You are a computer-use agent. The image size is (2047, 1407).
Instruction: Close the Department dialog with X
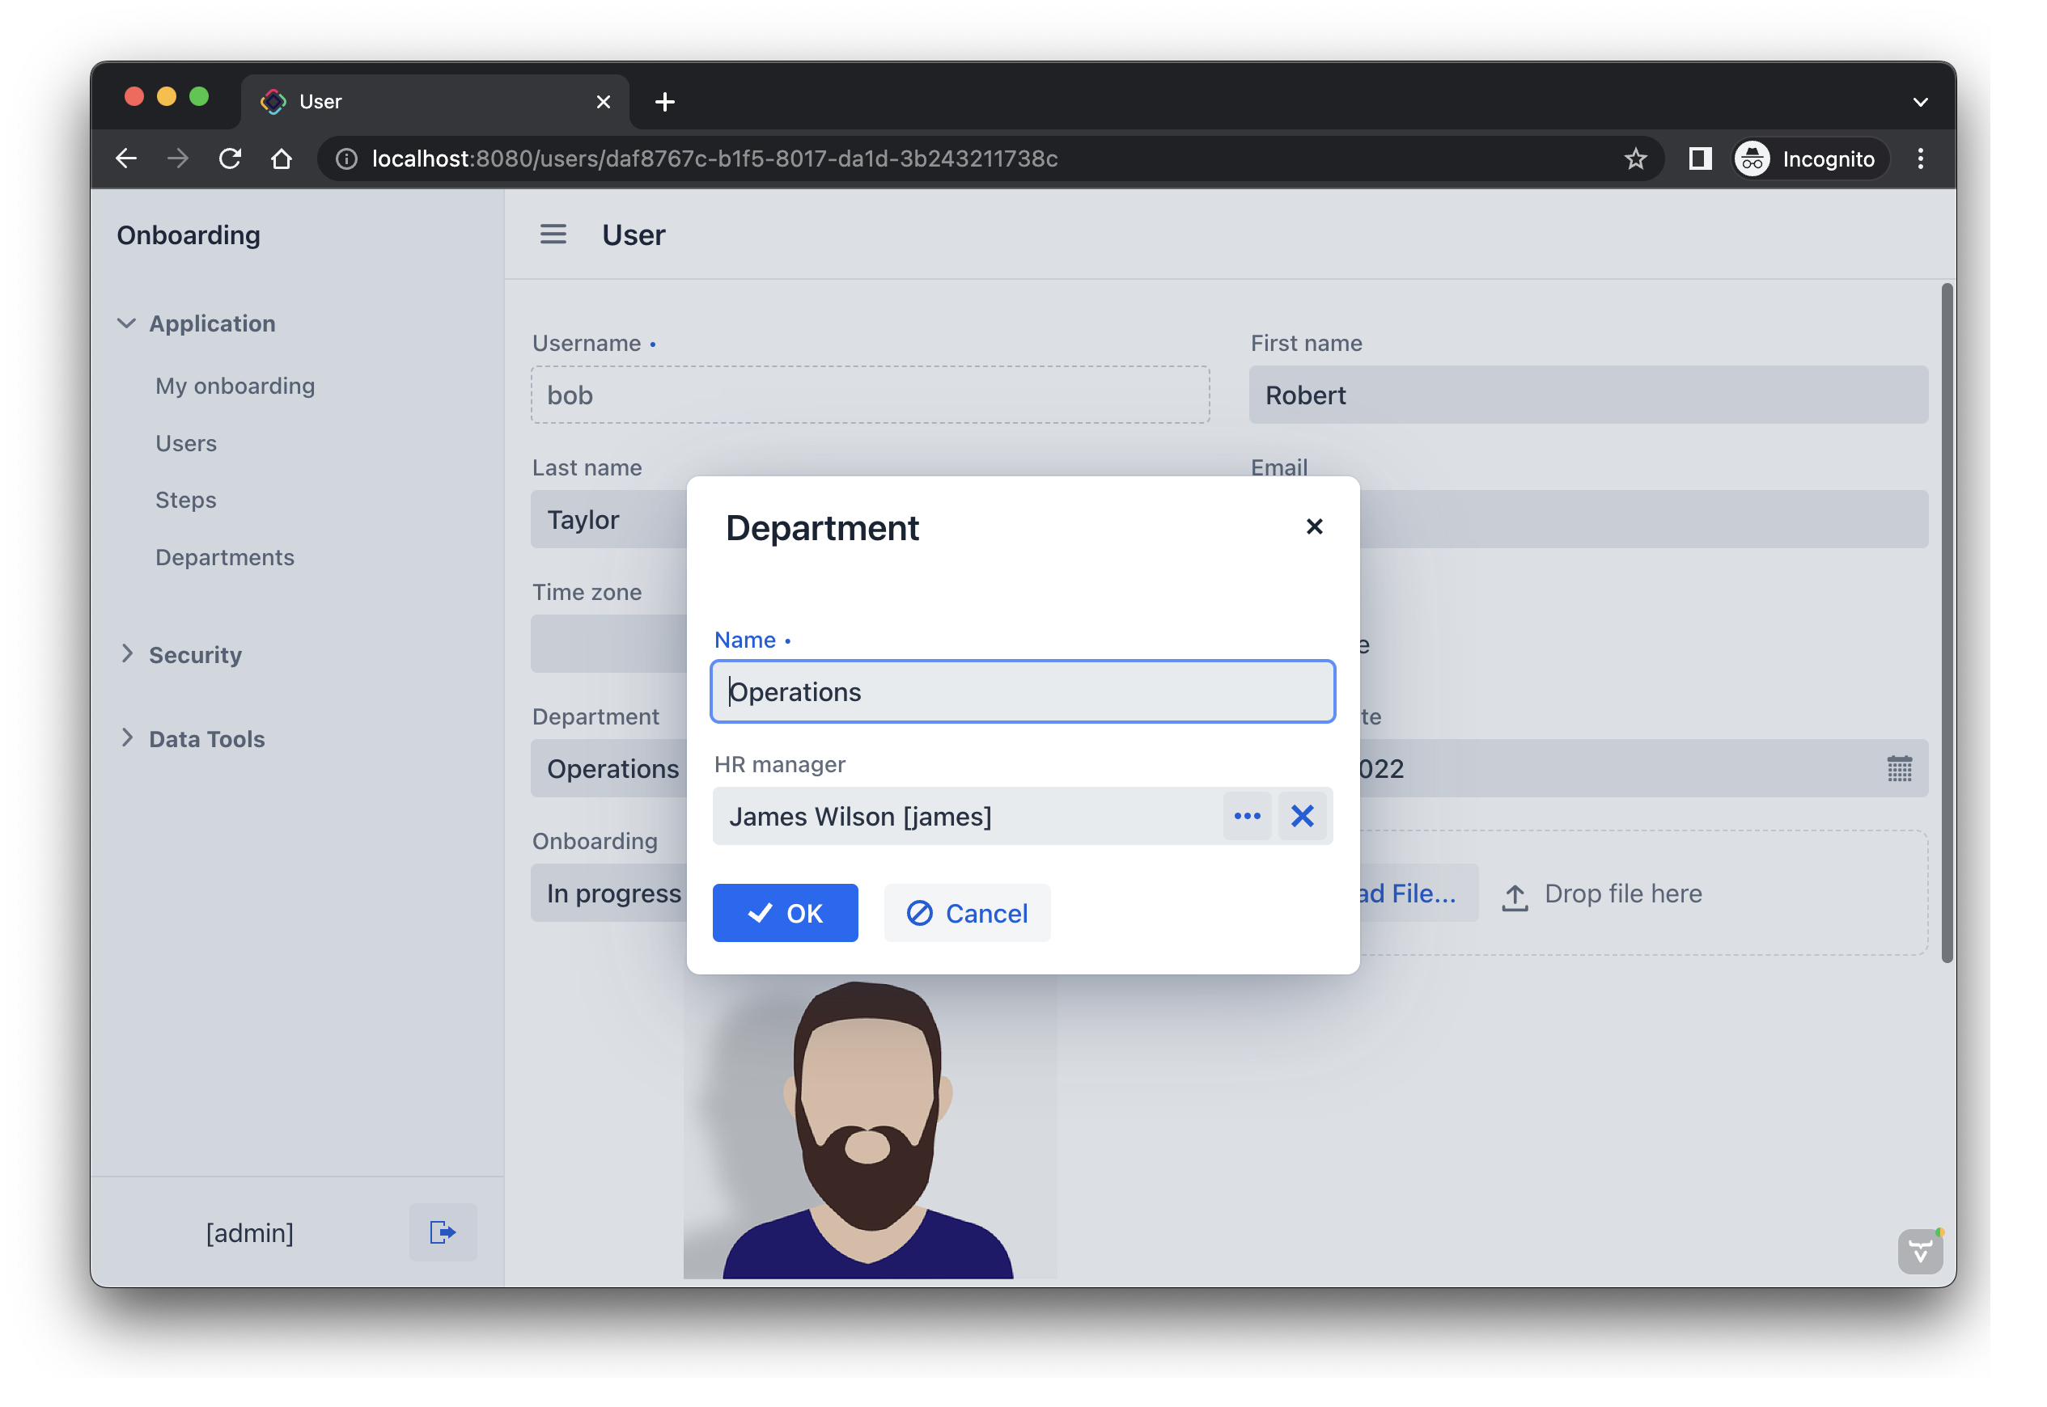1314,526
